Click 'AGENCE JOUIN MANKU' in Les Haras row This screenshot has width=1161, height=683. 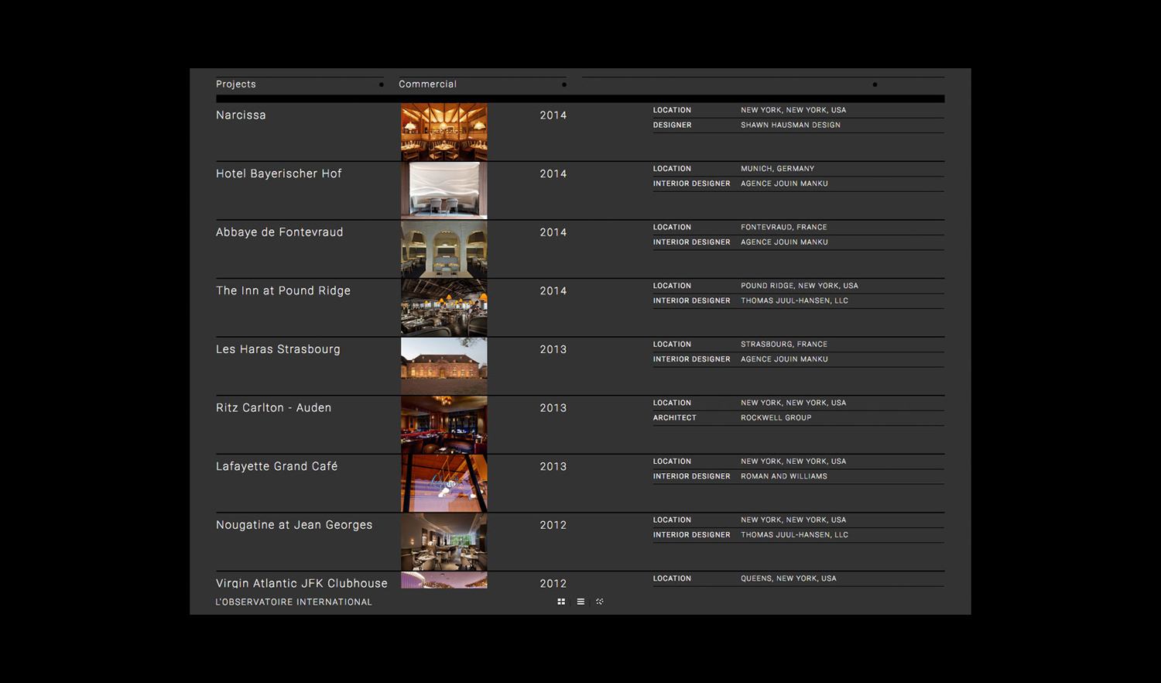[784, 359]
